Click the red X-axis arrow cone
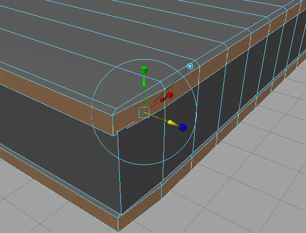306x233 pixels. pos(163,99)
